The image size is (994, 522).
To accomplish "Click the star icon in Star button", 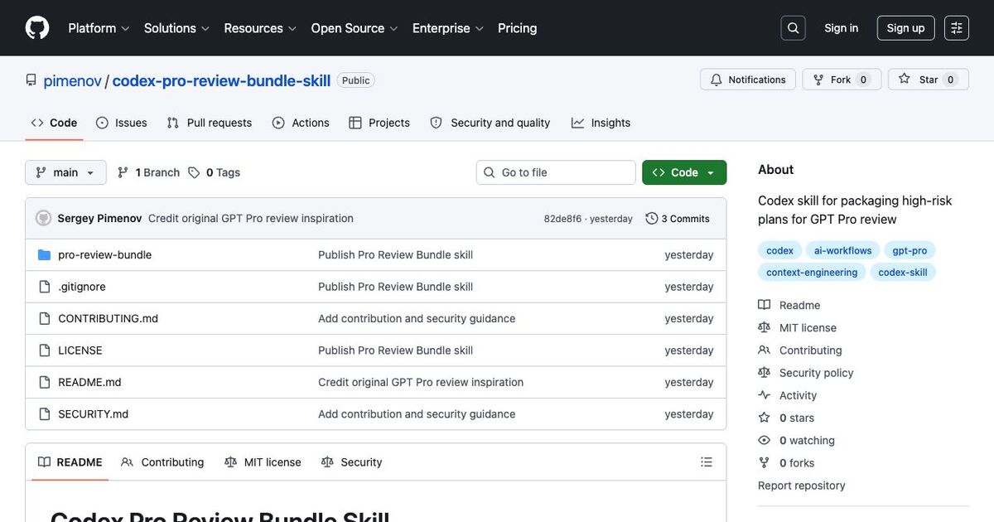I will (x=905, y=80).
